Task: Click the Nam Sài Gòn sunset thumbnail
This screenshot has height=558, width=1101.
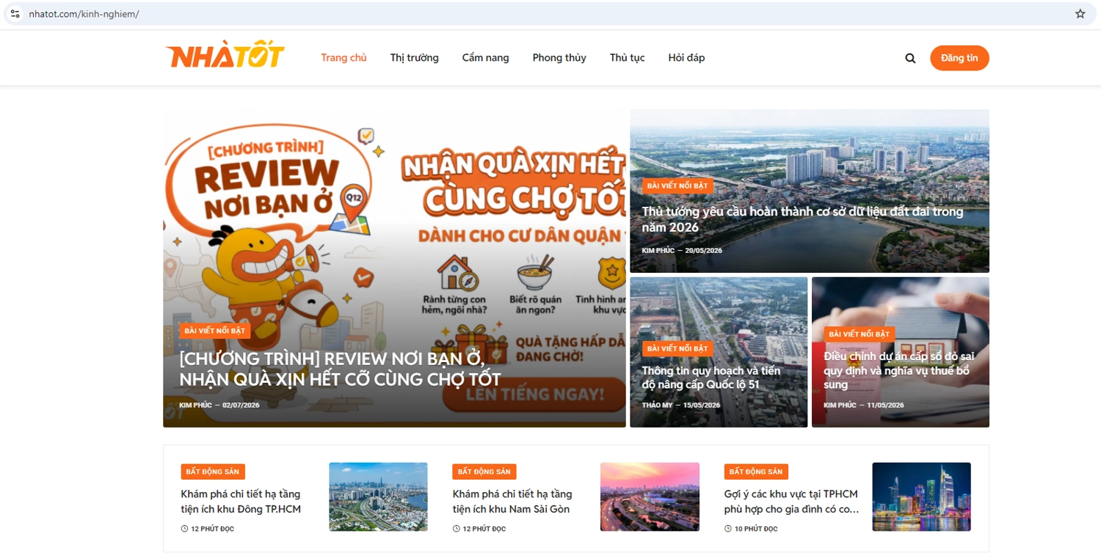Action: click(x=650, y=496)
